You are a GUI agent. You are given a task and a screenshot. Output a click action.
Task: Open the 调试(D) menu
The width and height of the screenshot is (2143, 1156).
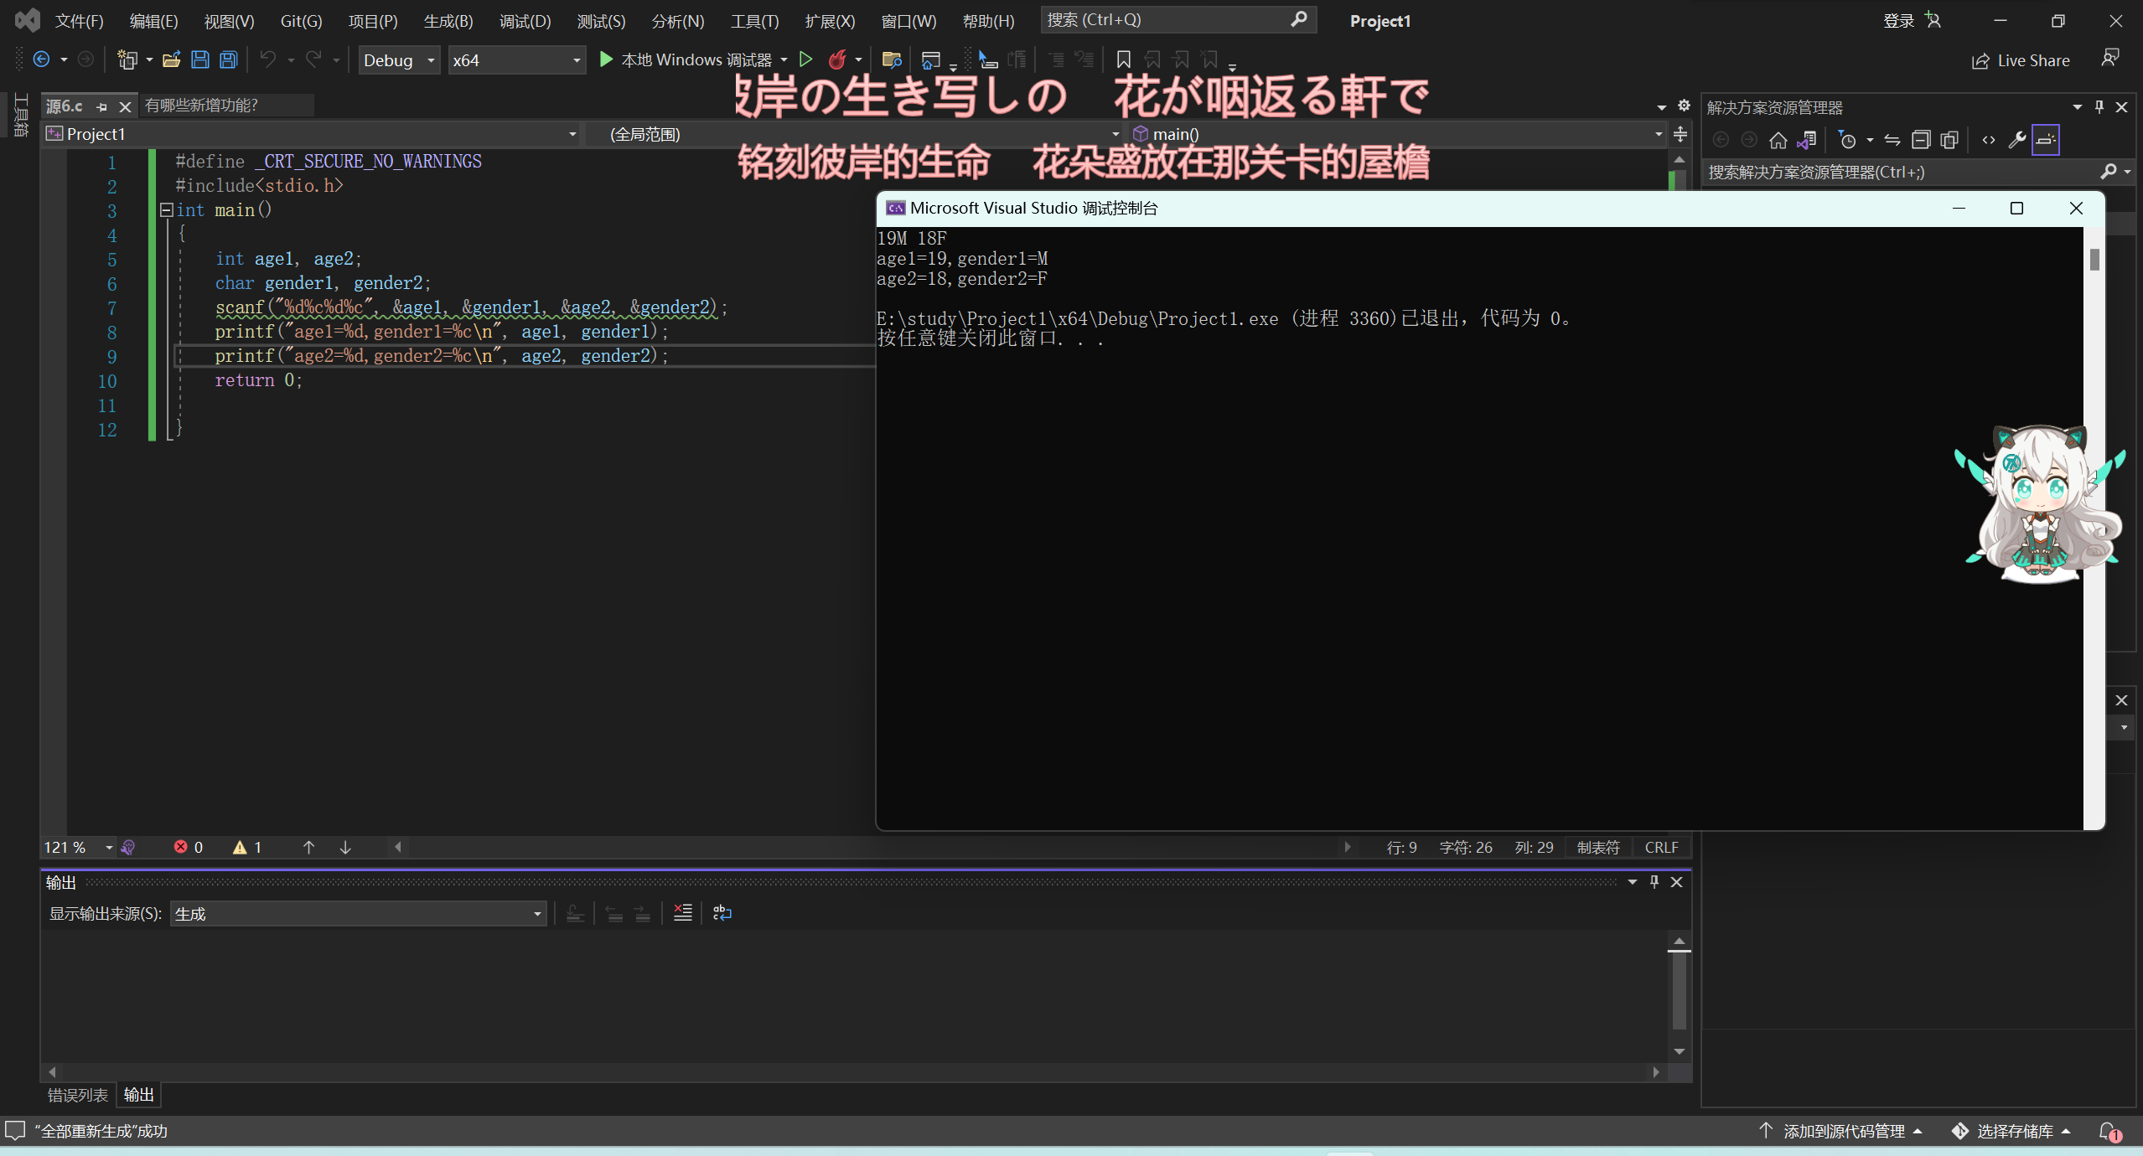pos(525,21)
